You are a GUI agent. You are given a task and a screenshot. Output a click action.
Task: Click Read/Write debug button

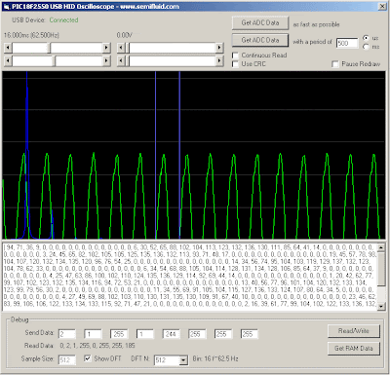pos(354,331)
